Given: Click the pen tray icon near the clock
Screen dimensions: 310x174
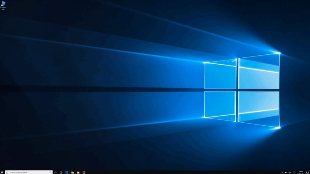Looking at the screenshot, I should (x=286, y=172).
